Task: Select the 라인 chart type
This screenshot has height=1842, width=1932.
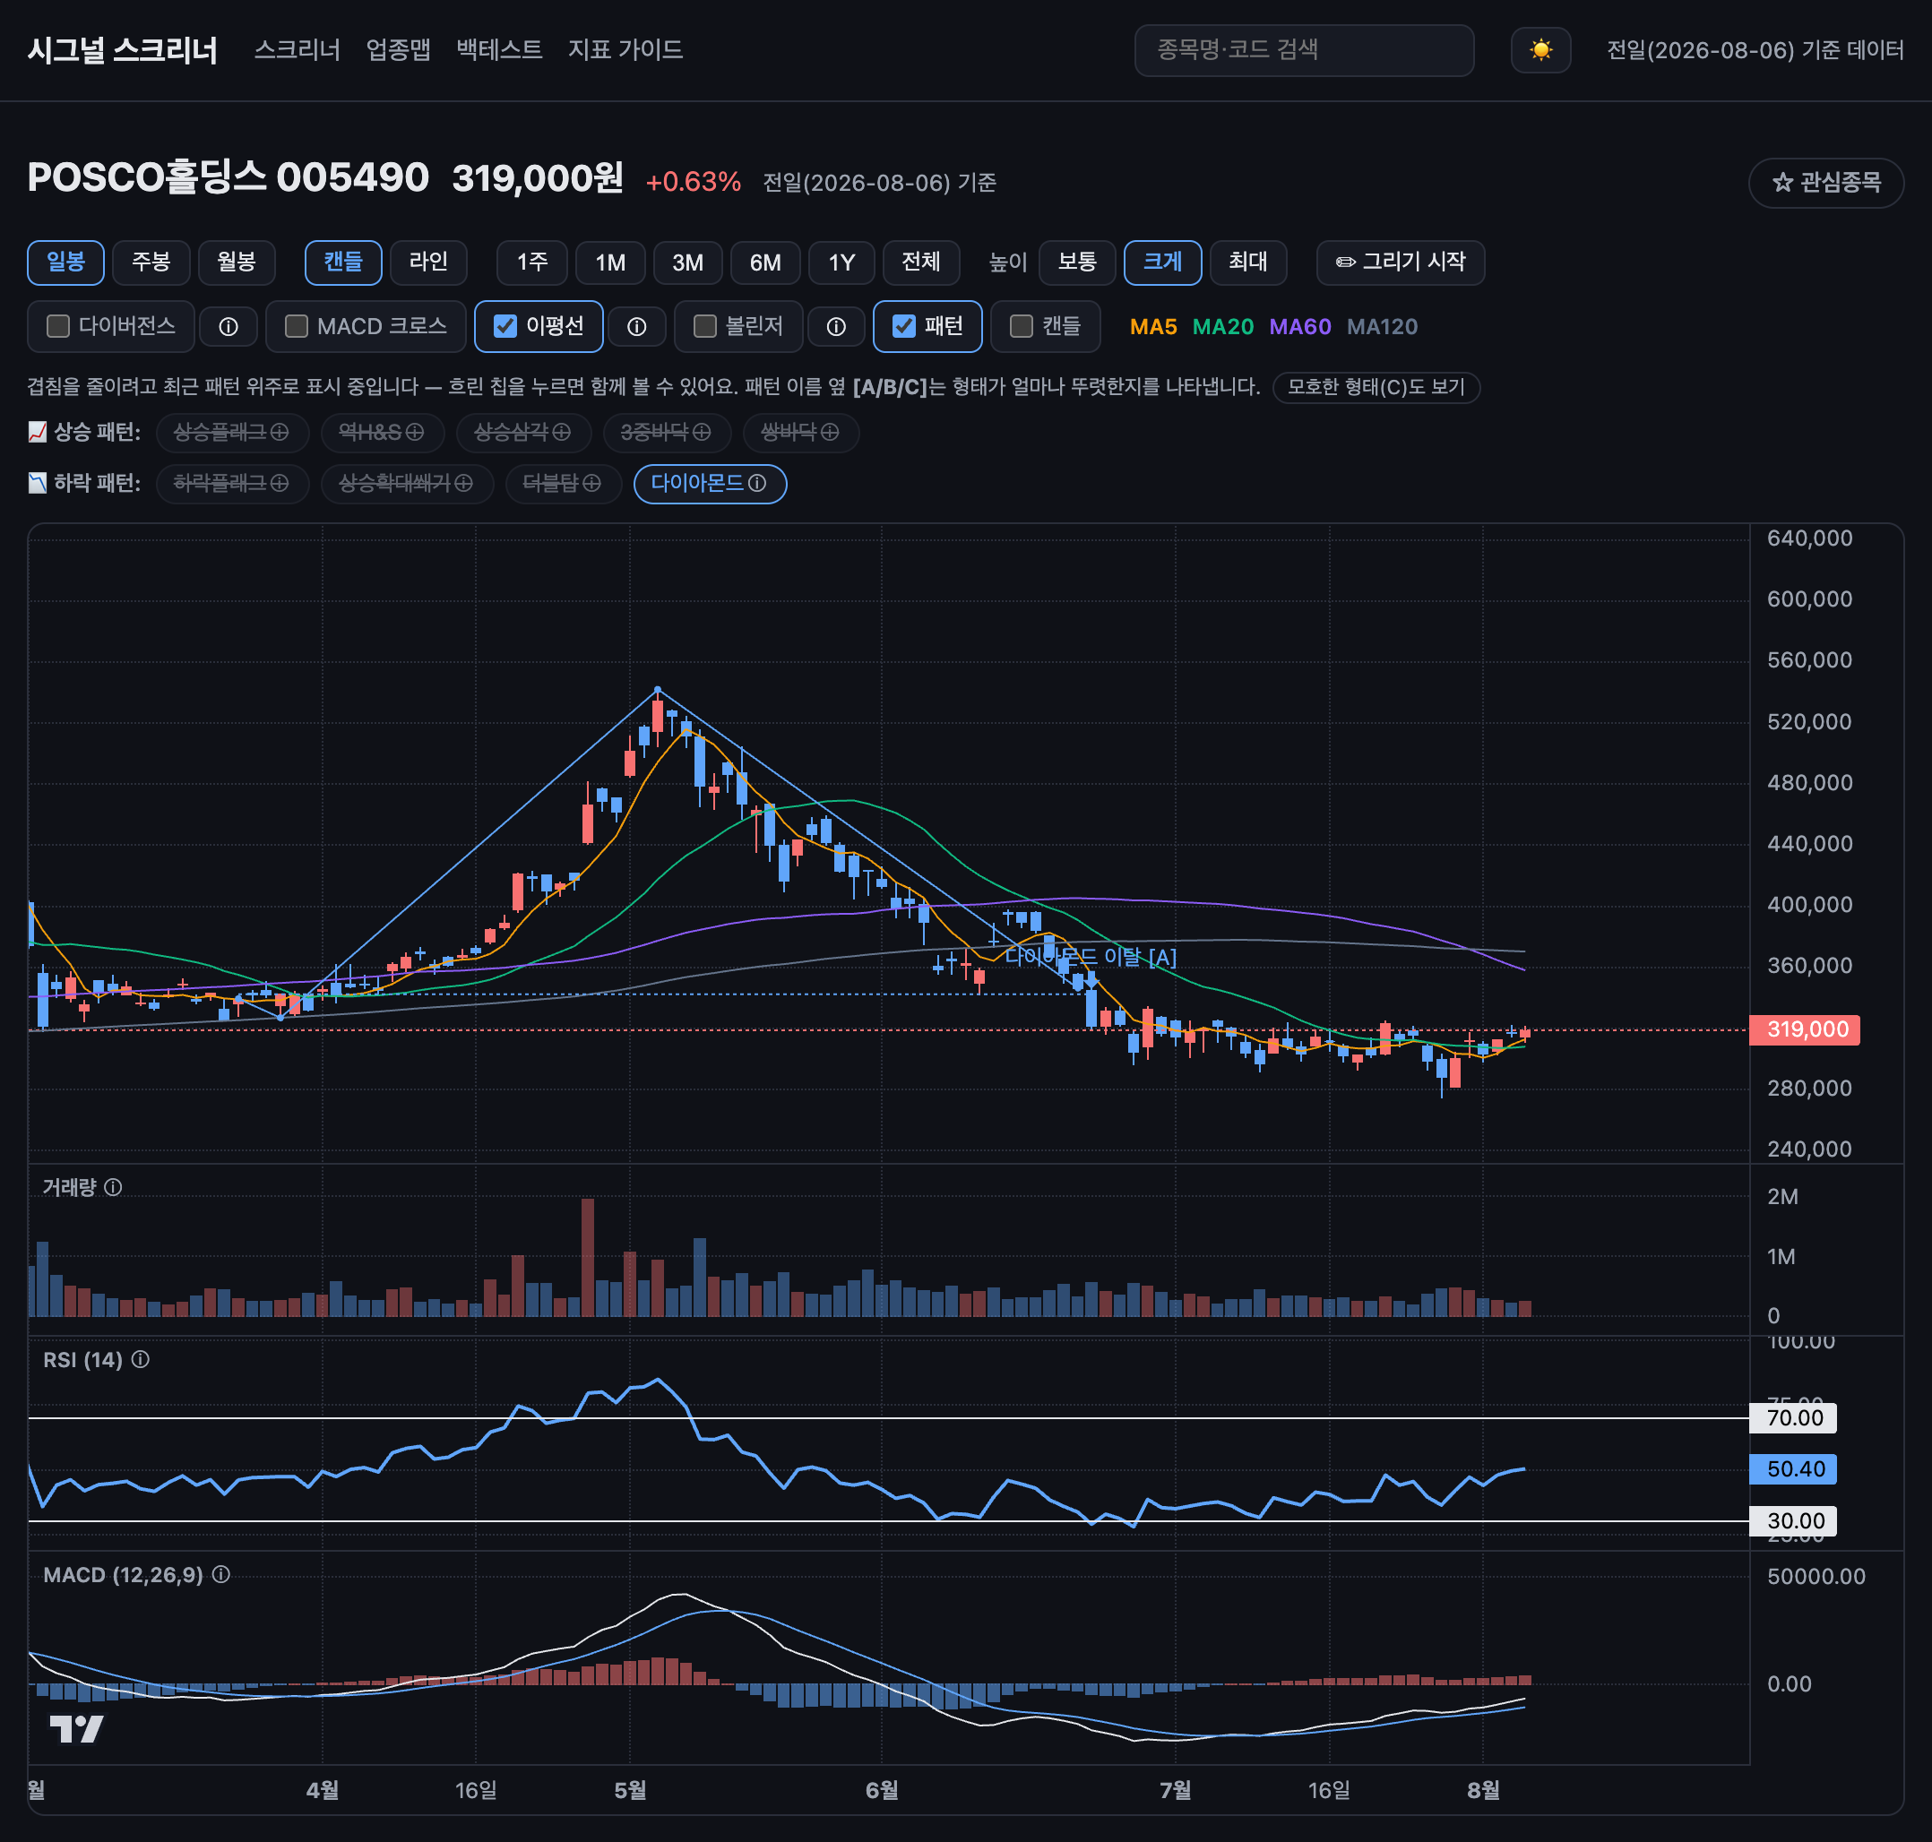Action: (x=428, y=263)
